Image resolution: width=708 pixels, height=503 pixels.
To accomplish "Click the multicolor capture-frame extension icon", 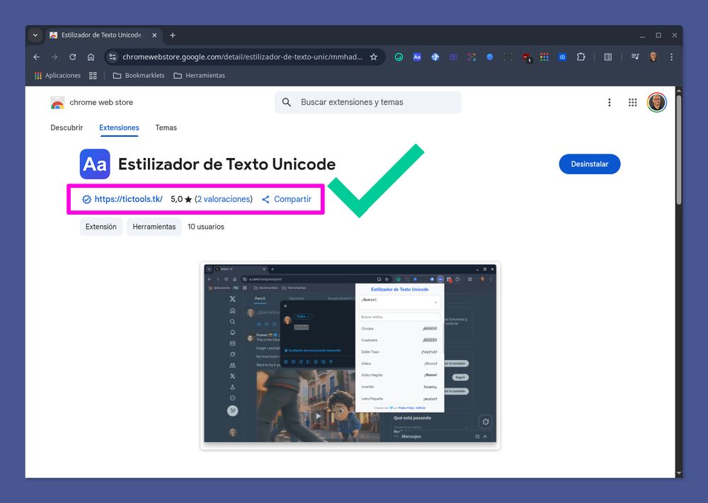I will coord(472,57).
